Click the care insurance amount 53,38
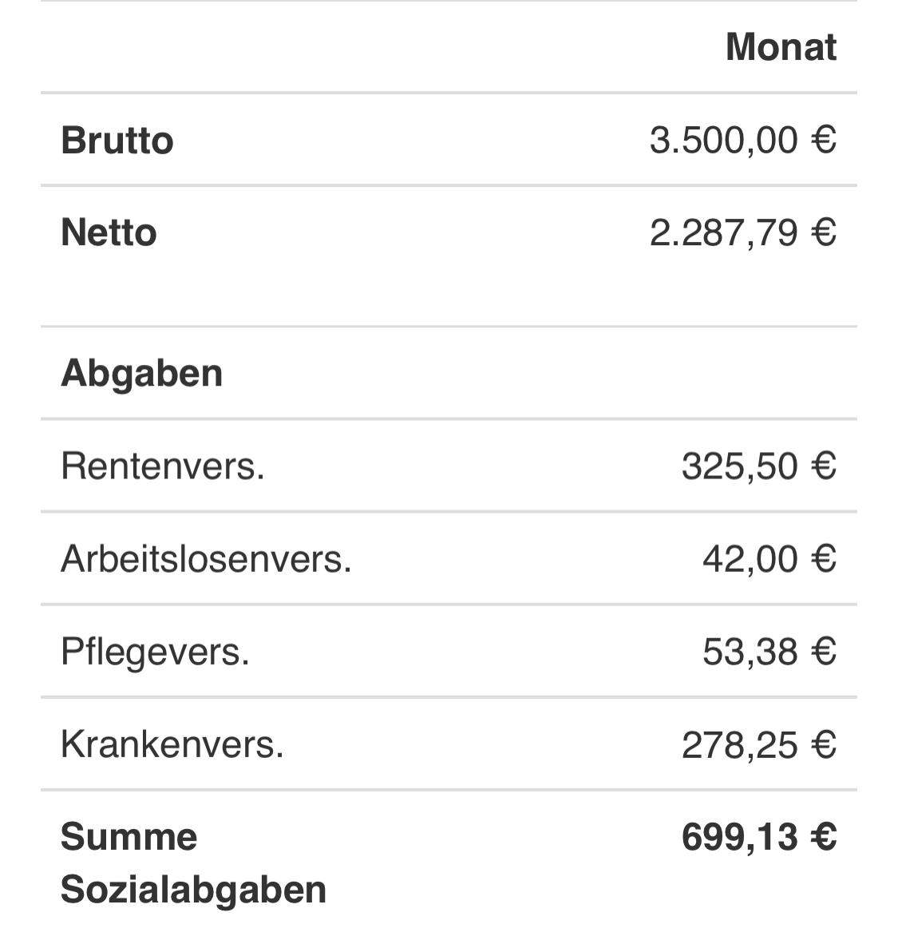Screen dimensions: 898x948 coord(750,652)
